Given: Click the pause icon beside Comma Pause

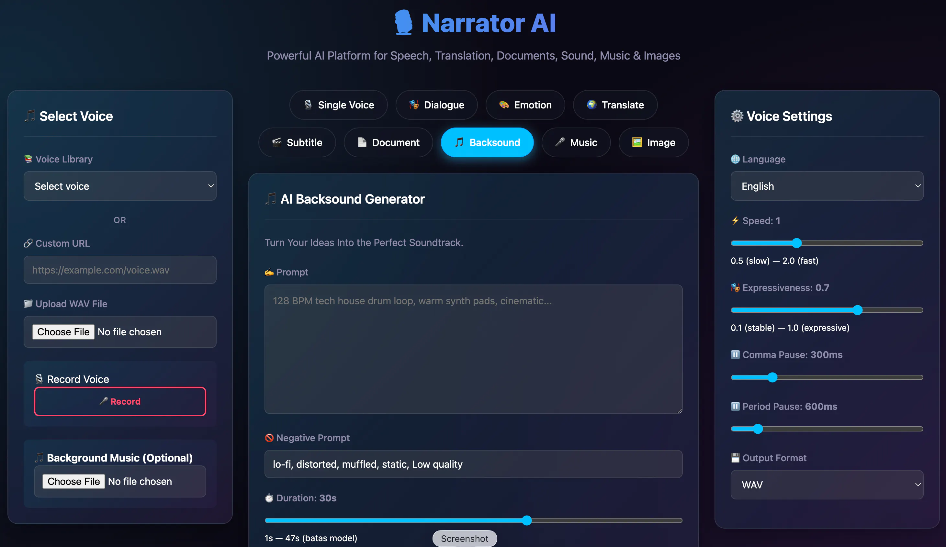Looking at the screenshot, I should click(736, 354).
